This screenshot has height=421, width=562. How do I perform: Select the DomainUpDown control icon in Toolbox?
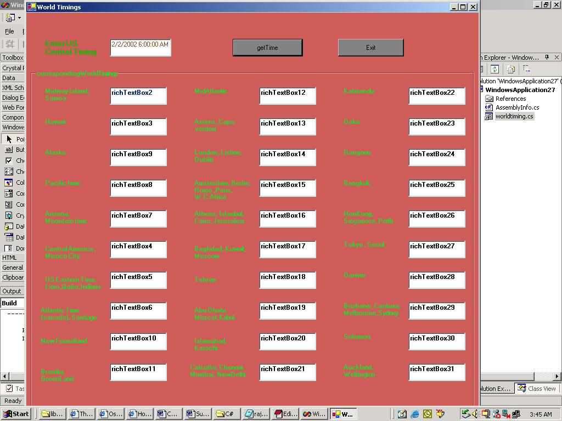(x=9, y=248)
